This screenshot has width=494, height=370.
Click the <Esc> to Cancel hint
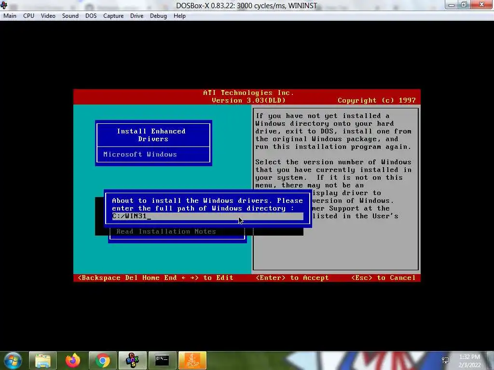[384, 278]
